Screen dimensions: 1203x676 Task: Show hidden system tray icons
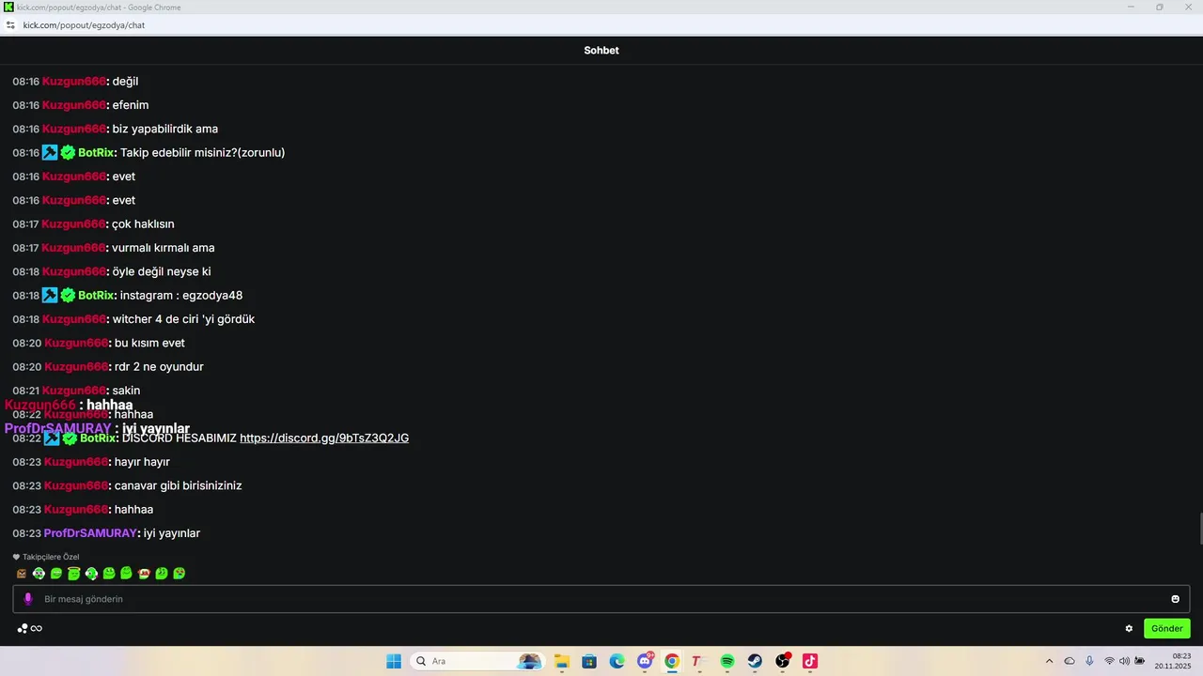[1049, 661]
